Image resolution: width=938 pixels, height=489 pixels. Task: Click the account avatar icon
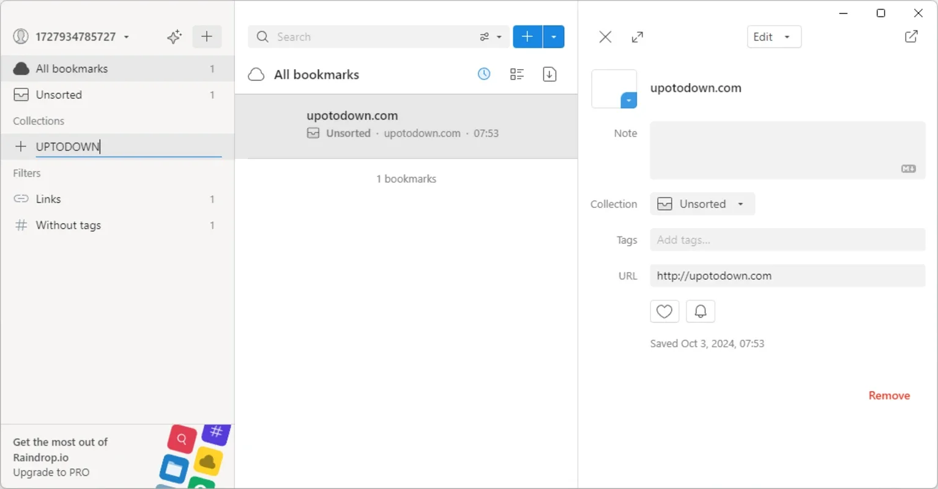pyautogui.click(x=21, y=37)
